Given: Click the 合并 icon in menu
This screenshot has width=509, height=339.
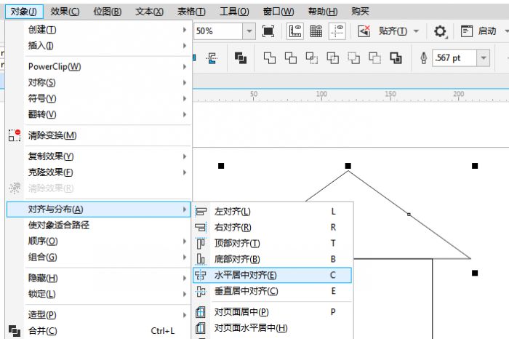Looking at the screenshot, I should [15, 331].
